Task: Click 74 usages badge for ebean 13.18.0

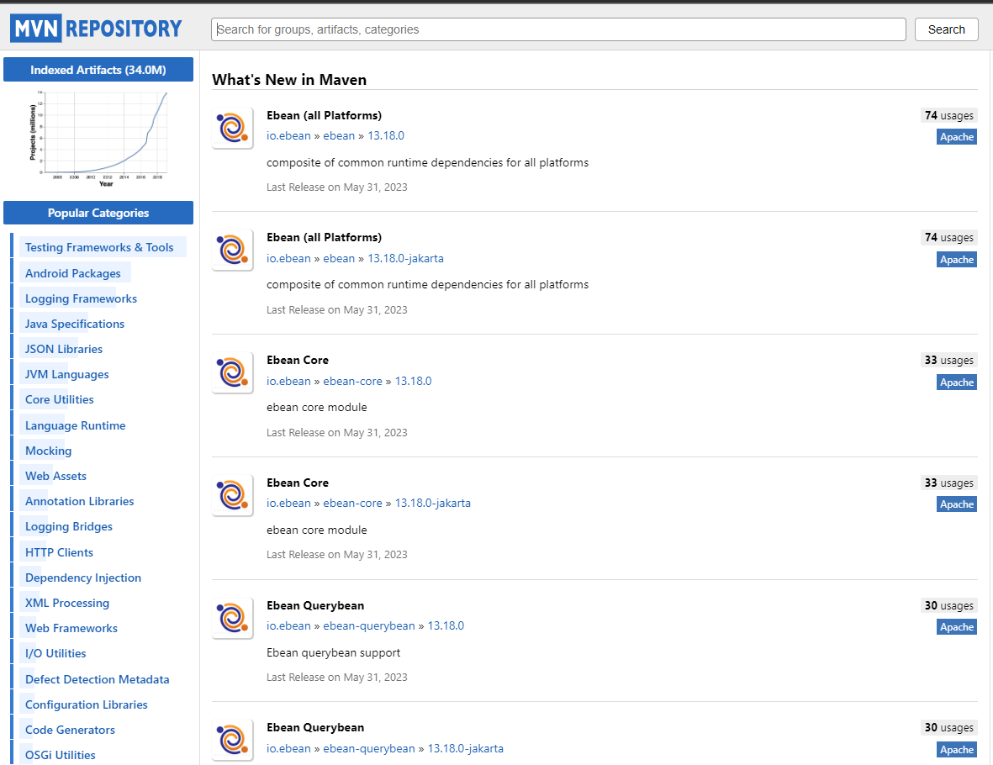Action: coord(948,115)
